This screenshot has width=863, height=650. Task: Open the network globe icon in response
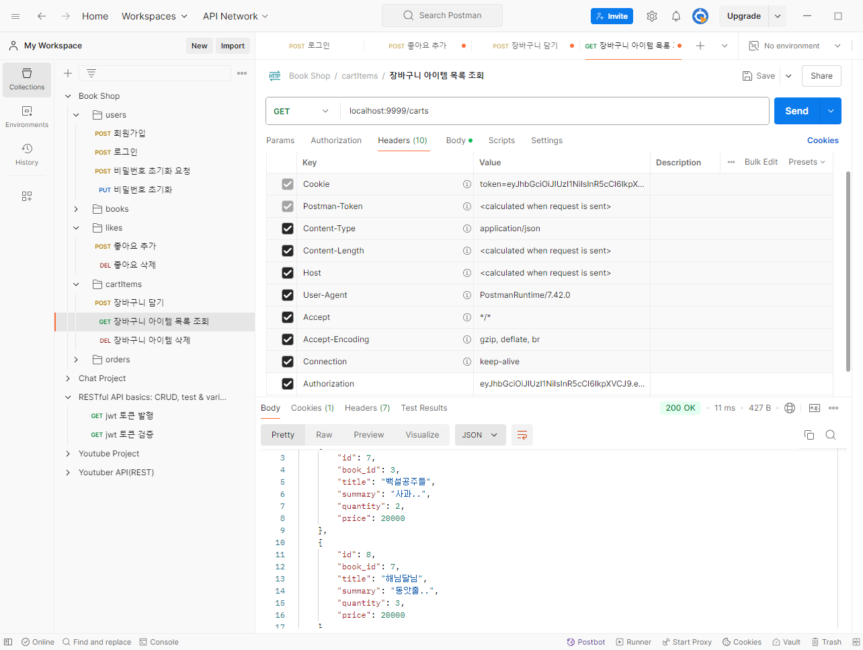tap(790, 408)
